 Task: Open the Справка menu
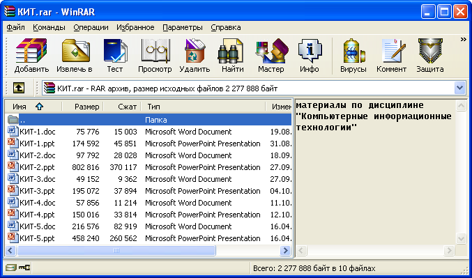(x=226, y=27)
